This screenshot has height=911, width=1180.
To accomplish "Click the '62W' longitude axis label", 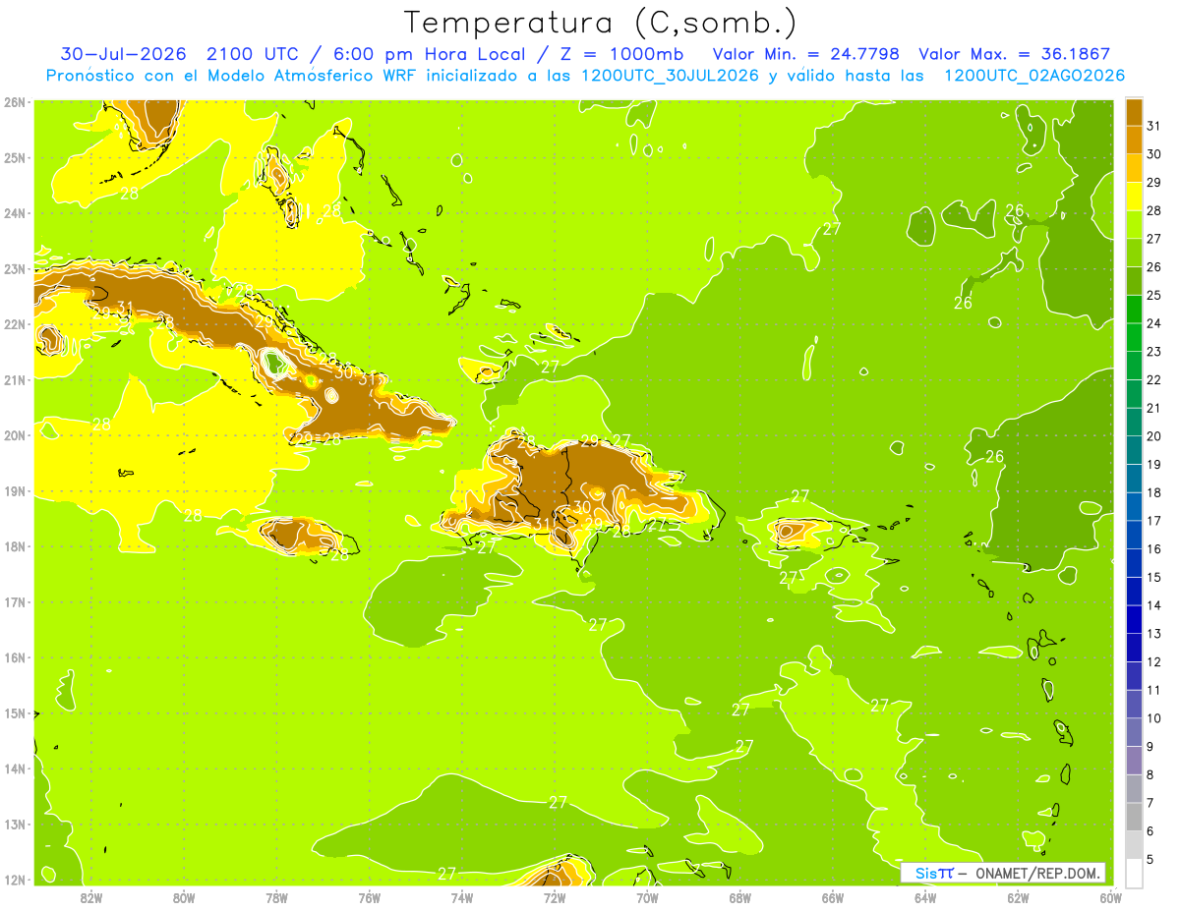I will coord(1018,897).
